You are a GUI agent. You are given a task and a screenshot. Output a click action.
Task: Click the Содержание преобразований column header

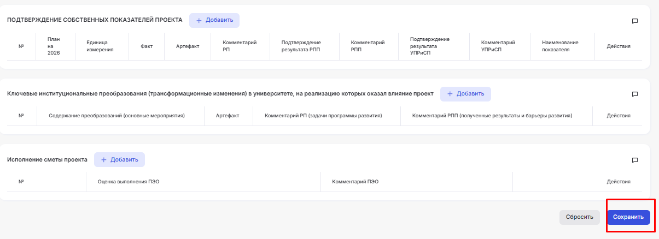coord(116,116)
